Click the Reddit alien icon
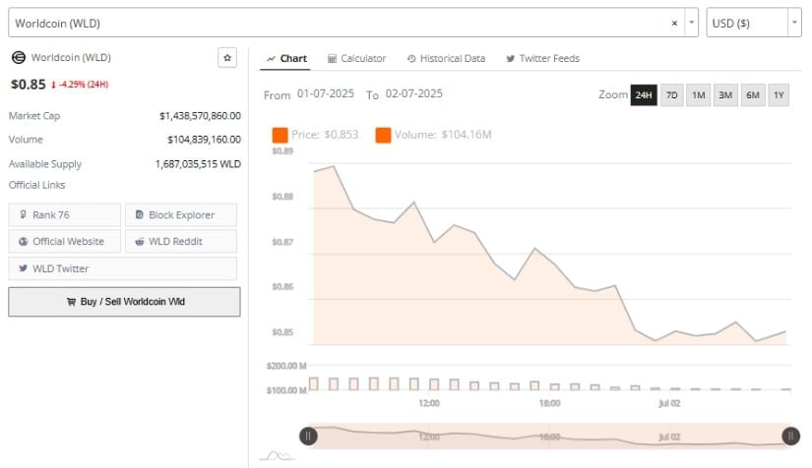This screenshot has height=468, width=812. tap(140, 242)
